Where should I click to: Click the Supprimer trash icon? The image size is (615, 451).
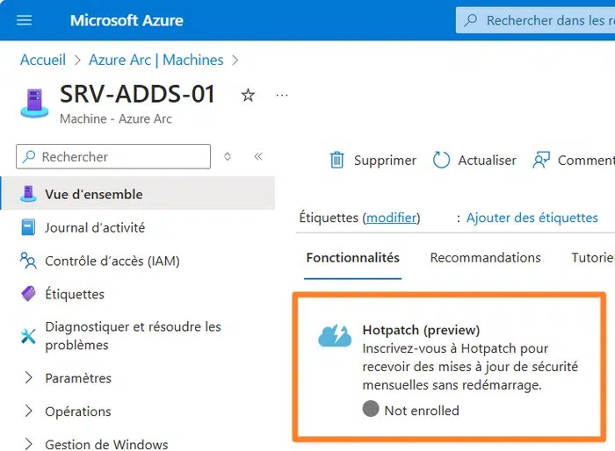337,160
